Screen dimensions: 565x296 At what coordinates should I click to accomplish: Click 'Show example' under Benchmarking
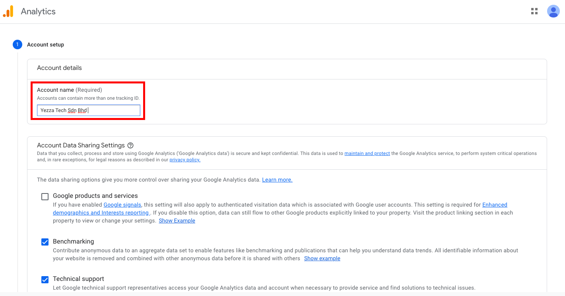pyautogui.click(x=322, y=258)
